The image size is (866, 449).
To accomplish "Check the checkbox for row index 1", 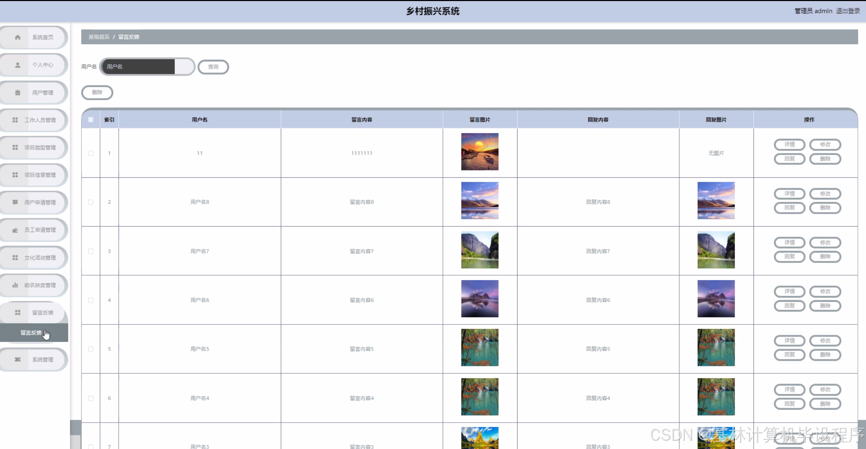I will [x=91, y=153].
